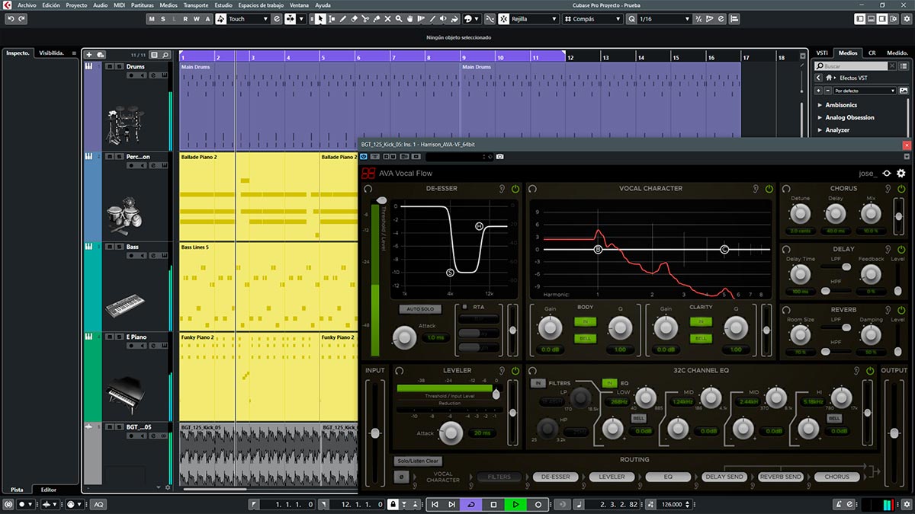Toggle Leveler power button
This screenshot has width=915, height=514.
515,370
